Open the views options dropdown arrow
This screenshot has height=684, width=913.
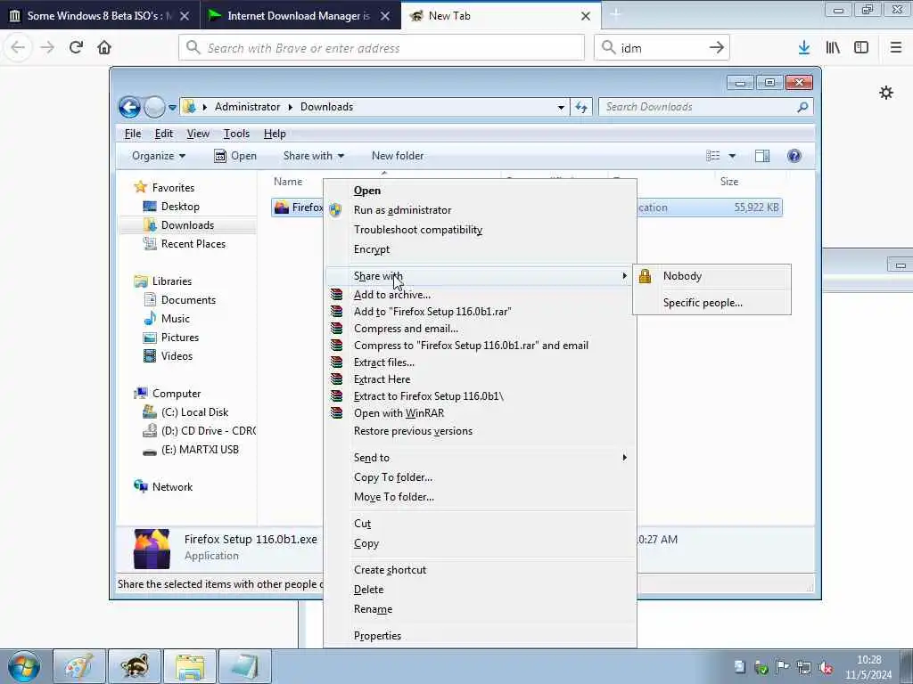pos(733,156)
